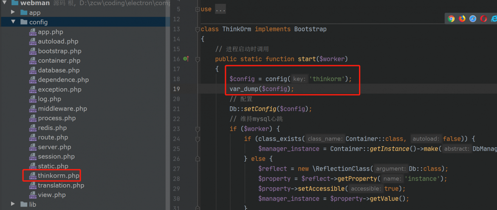Select static.php in the config folder
The width and height of the screenshot is (497, 210).
coord(53,166)
